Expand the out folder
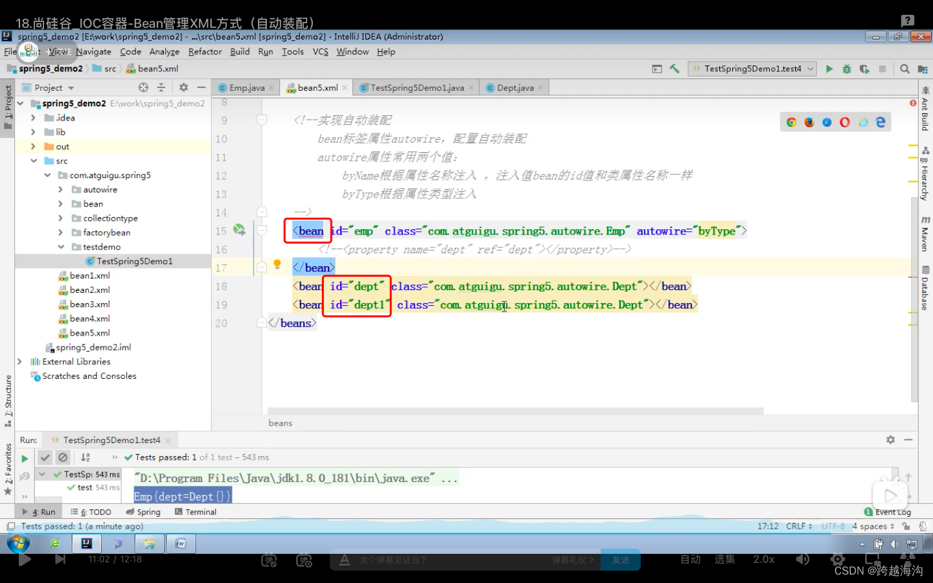This screenshot has width=933, height=583. (33, 146)
